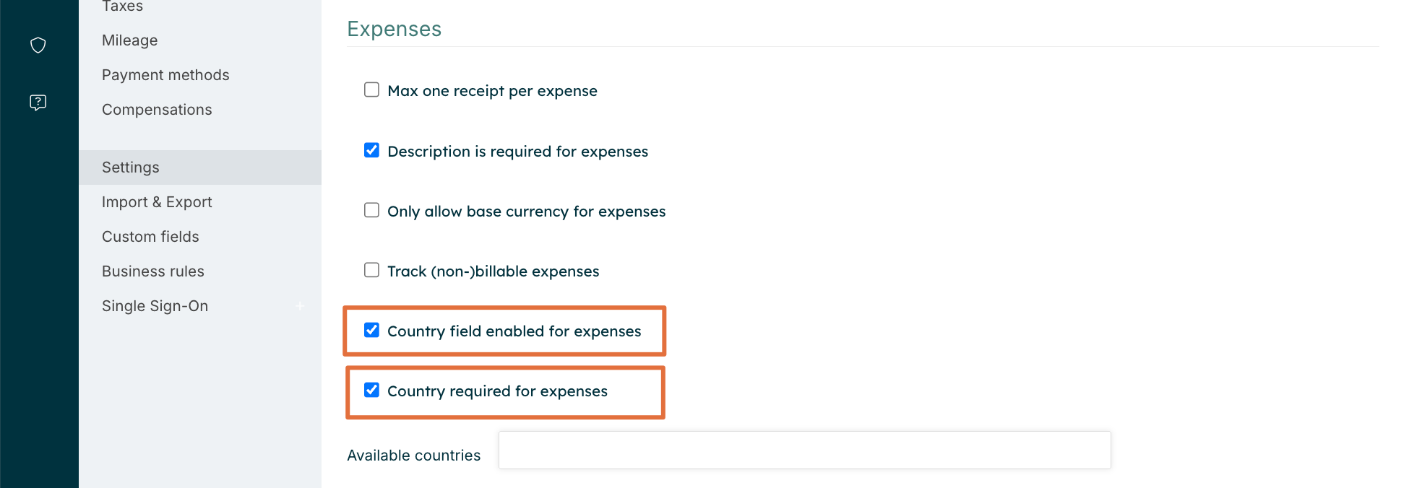Tick Only allow base currency for expenses

[x=371, y=210]
